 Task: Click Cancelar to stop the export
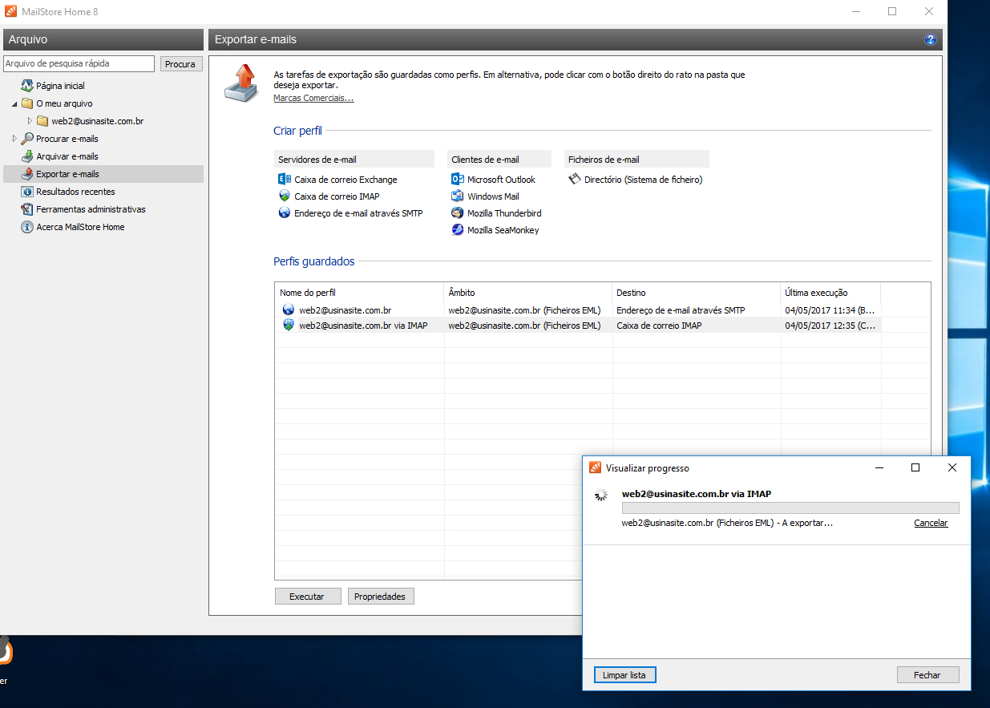pos(931,523)
